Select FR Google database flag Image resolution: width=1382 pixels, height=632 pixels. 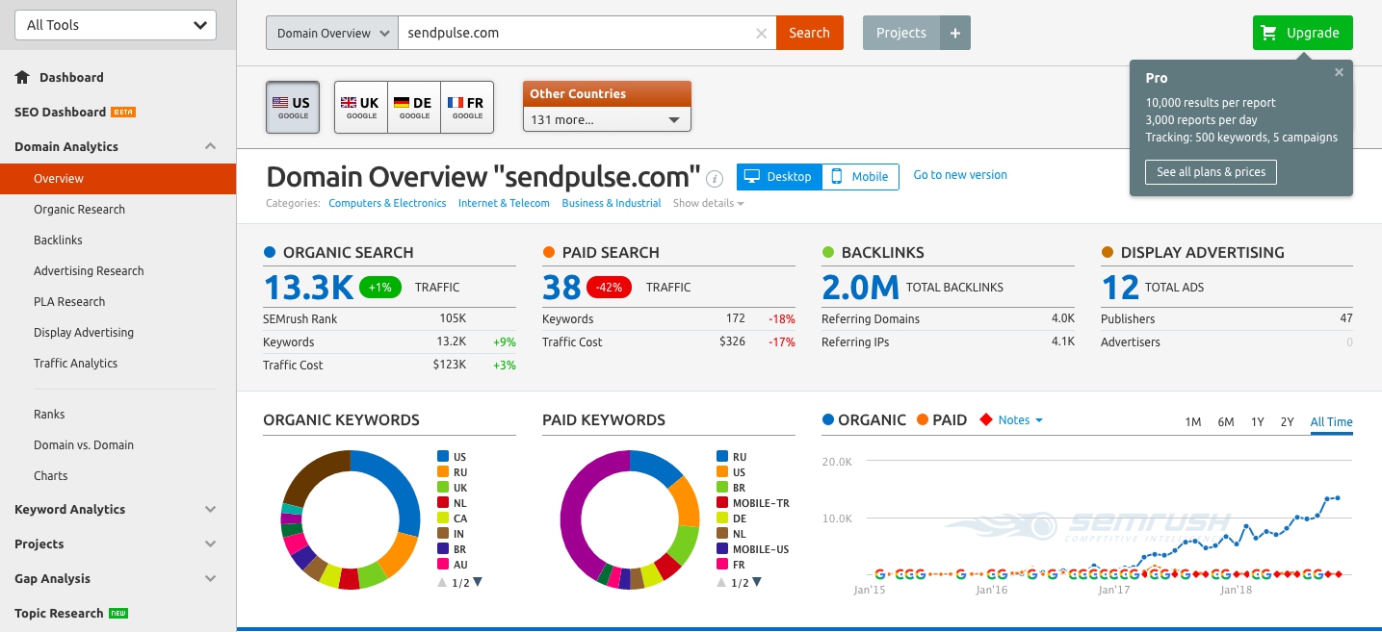coord(467,107)
